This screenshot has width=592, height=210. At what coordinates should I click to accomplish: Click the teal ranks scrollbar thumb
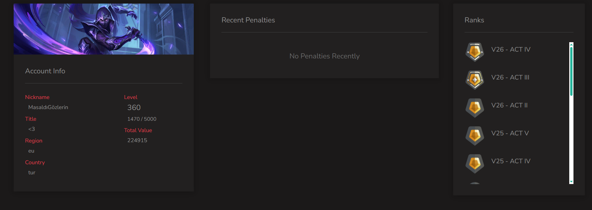point(571,71)
